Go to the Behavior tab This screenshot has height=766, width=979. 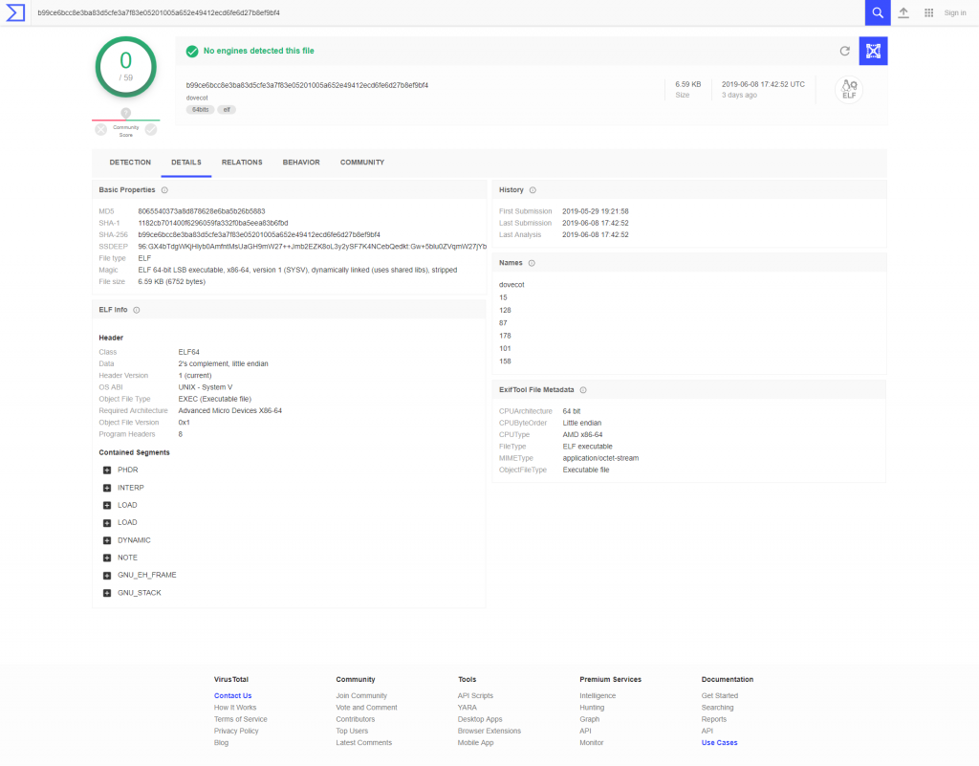point(301,163)
